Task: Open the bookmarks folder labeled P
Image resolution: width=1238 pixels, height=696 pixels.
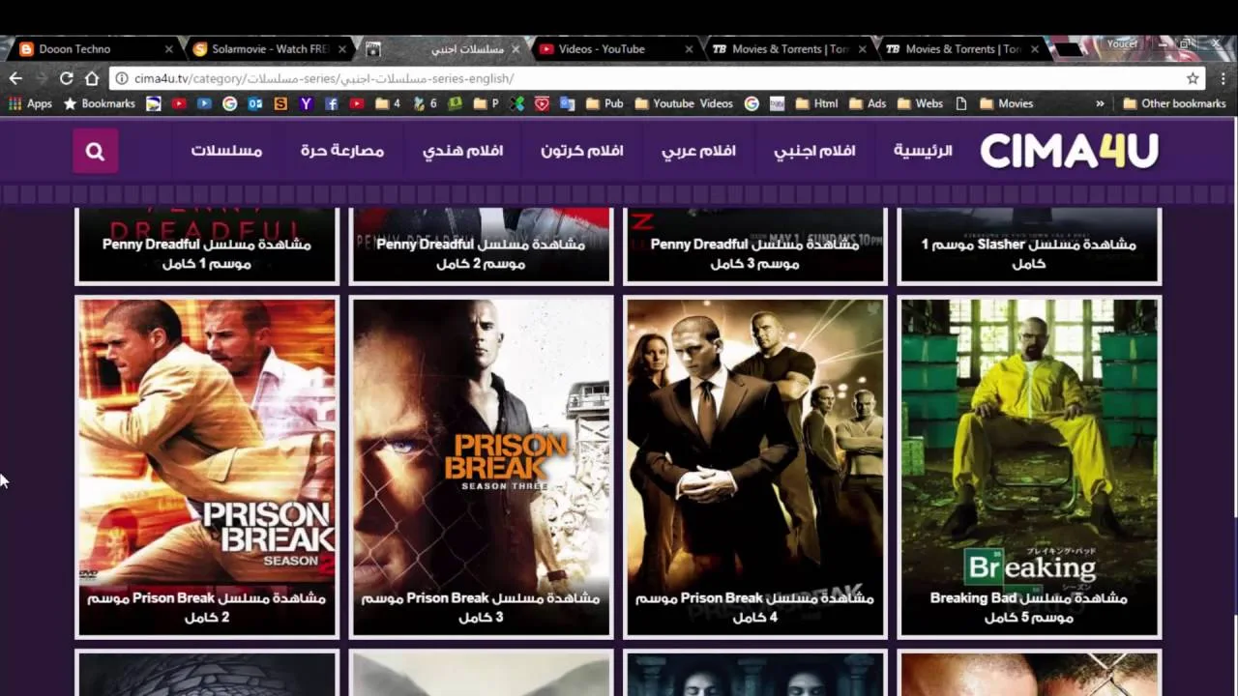Action: [486, 103]
